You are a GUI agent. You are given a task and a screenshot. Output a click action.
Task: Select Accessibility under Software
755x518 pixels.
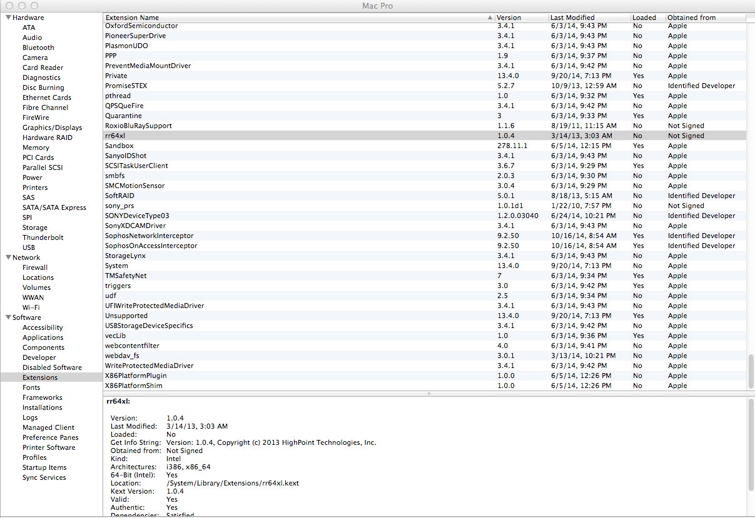click(43, 327)
